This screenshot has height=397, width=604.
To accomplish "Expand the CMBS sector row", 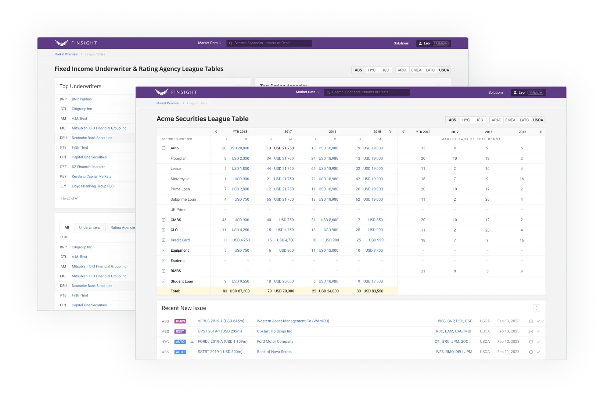I will 163,220.
